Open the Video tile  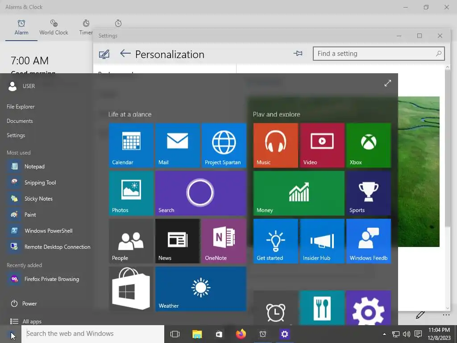click(322, 145)
